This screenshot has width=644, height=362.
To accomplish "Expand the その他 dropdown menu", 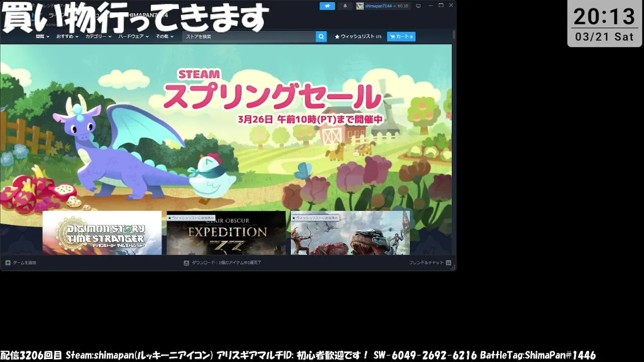I will (165, 37).
